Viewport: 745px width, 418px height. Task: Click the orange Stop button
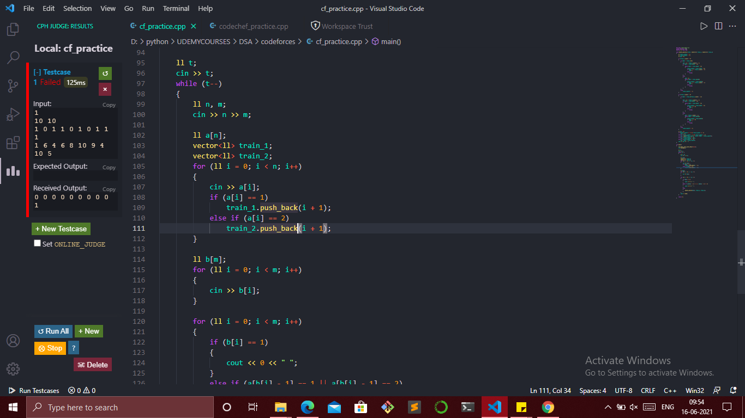(50, 348)
